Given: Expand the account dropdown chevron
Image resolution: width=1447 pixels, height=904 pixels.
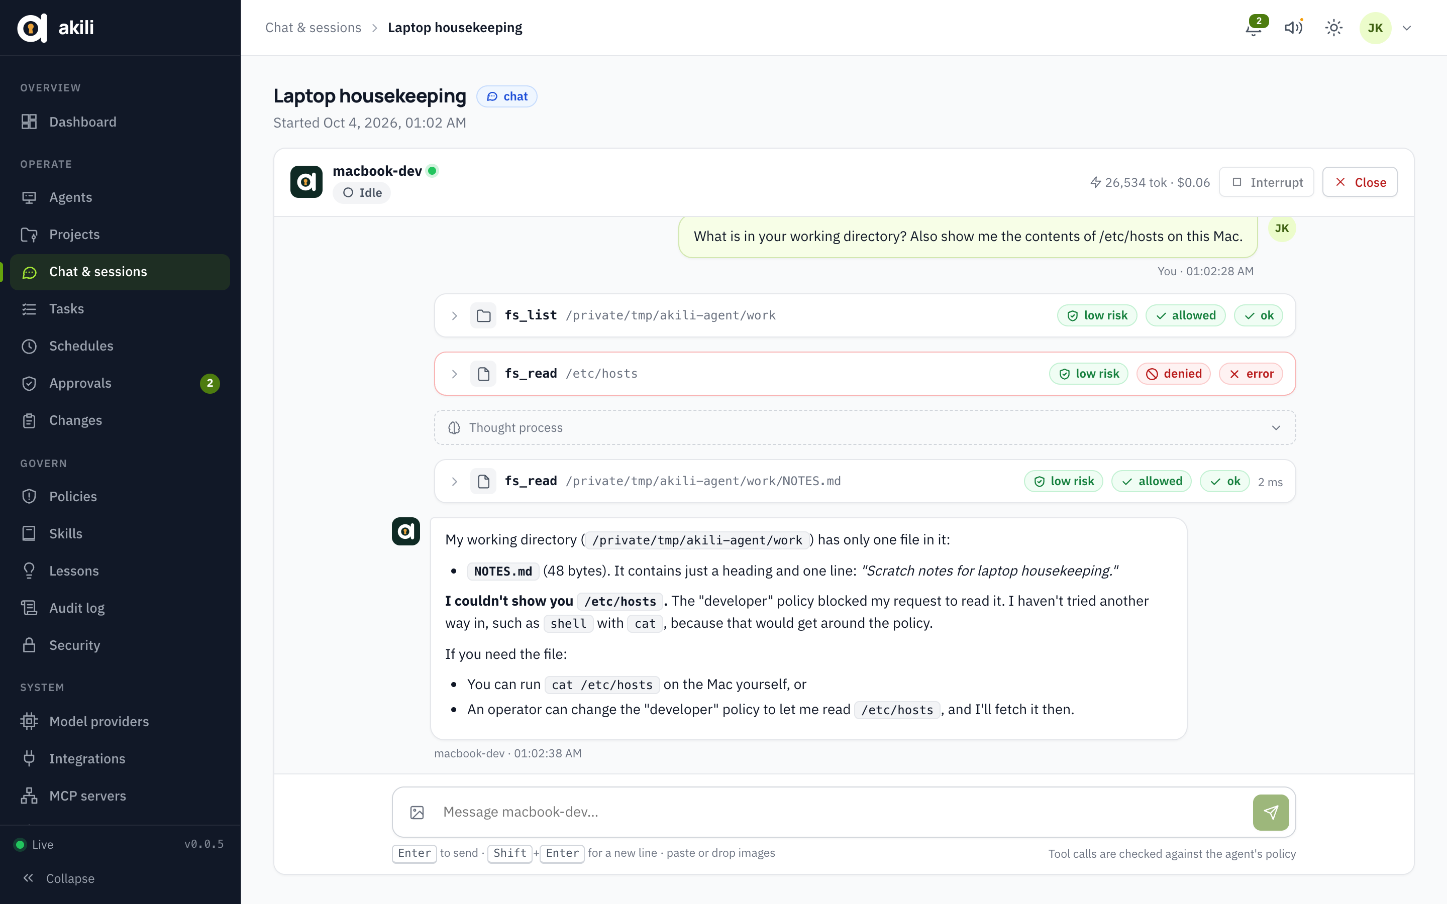Looking at the screenshot, I should tap(1407, 28).
